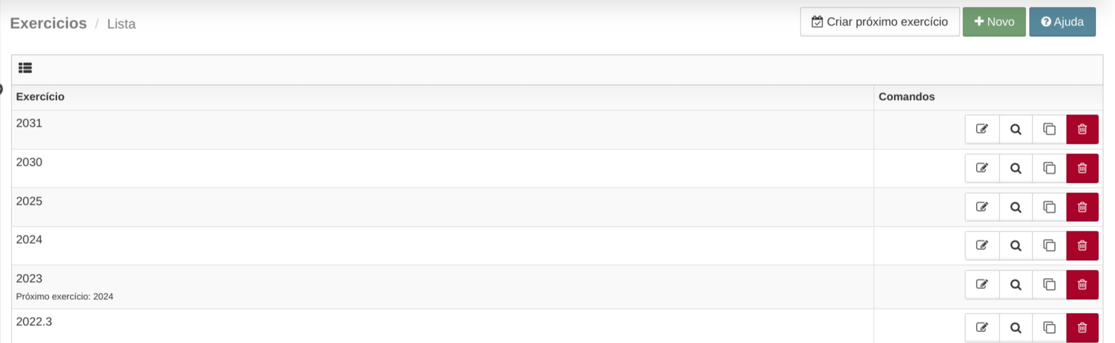Go to Exercicios breadcrumb heading
The height and width of the screenshot is (343, 1115).
[48, 23]
